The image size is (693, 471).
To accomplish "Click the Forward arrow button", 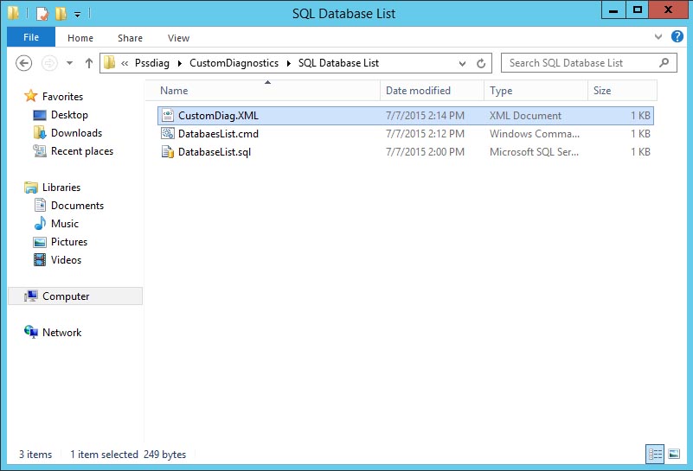I will 49,63.
